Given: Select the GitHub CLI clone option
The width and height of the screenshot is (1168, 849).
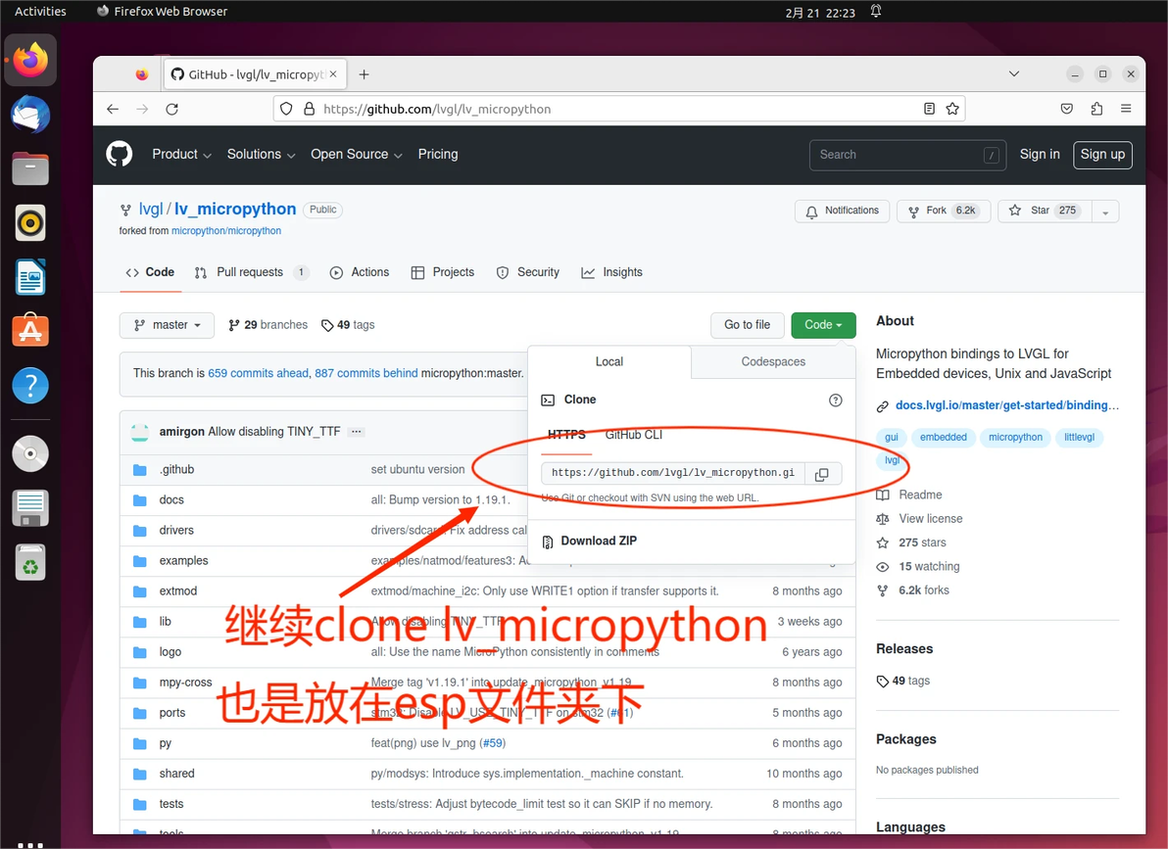Looking at the screenshot, I should (x=634, y=435).
